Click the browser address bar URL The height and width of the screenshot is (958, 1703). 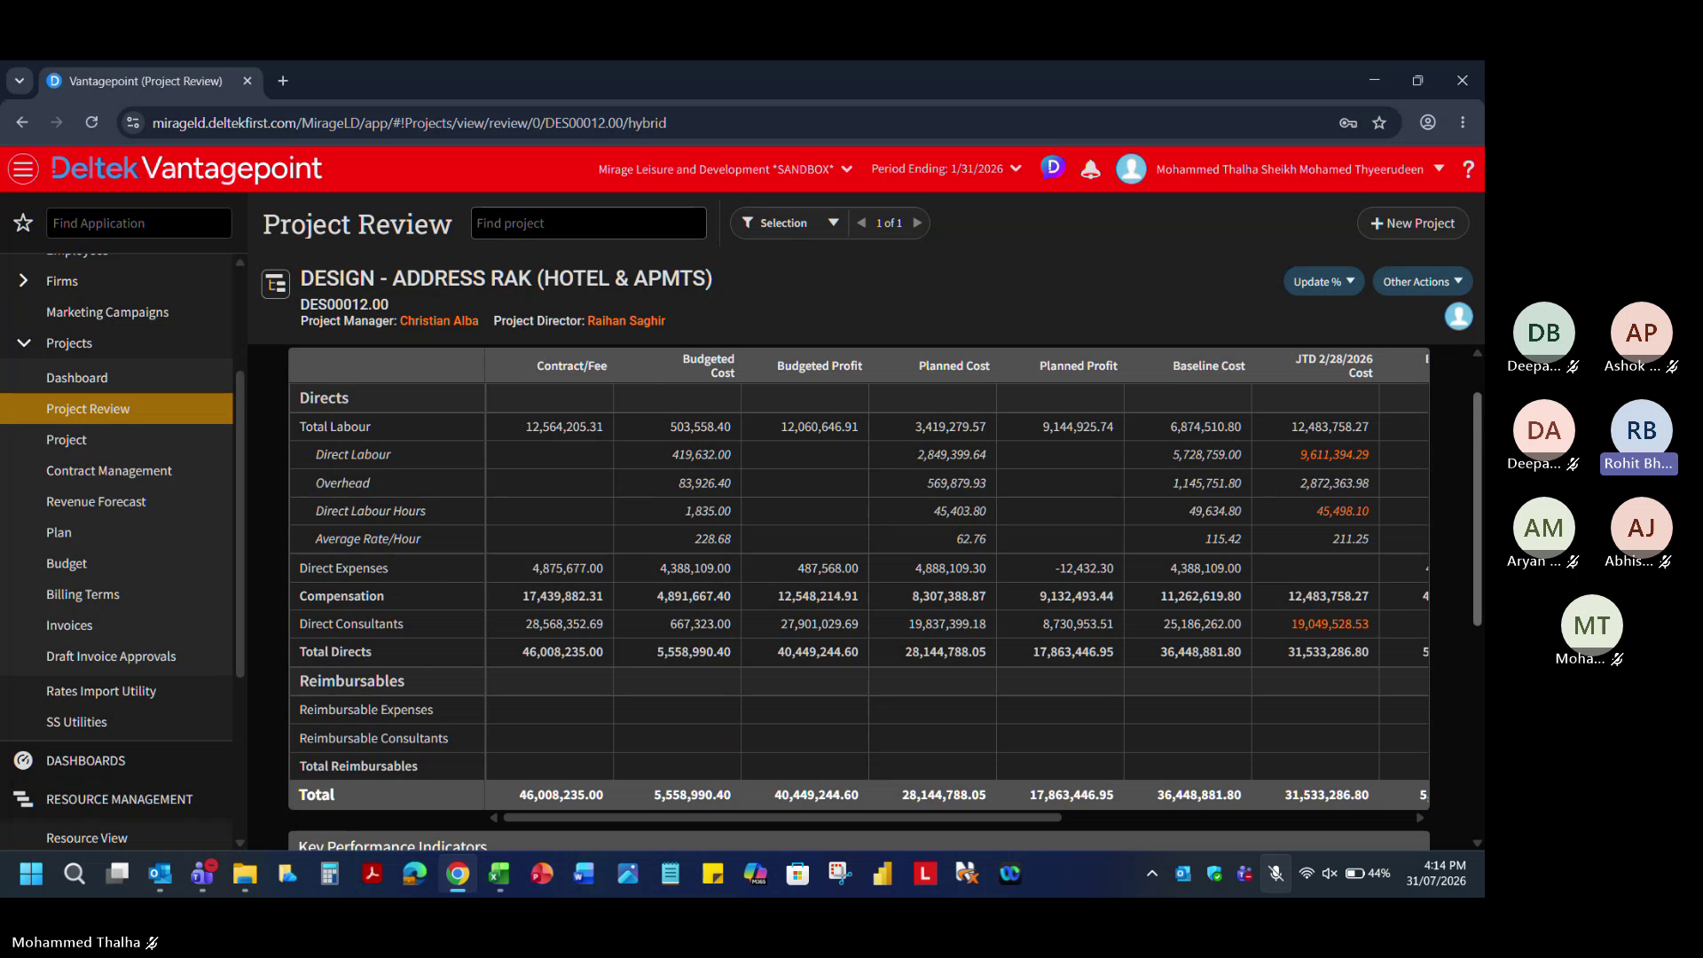409,122
